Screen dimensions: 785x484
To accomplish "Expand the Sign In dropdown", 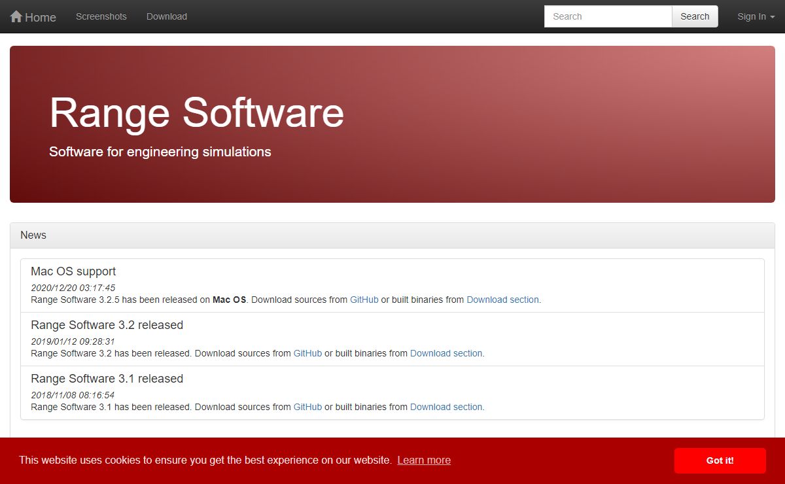I will [756, 16].
